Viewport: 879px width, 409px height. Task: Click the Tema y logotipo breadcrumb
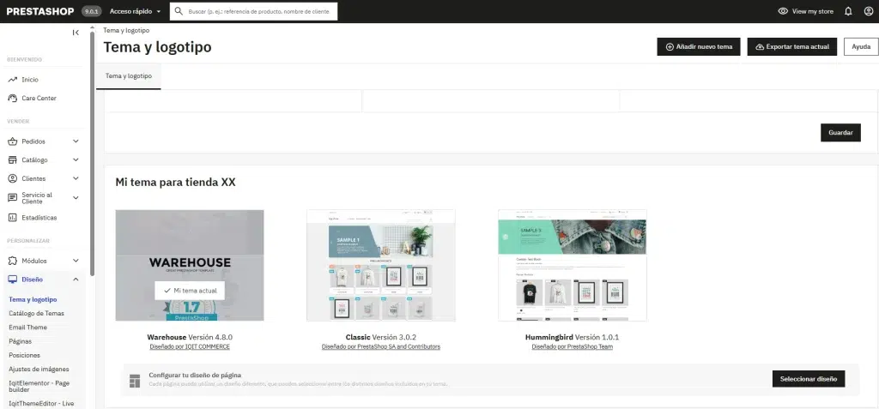point(126,30)
